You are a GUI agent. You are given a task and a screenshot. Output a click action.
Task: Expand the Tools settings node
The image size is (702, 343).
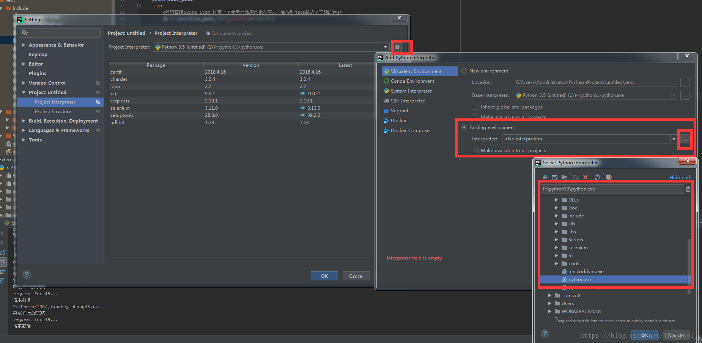[24, 140]
